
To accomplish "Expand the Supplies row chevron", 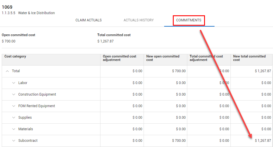I will point(14,118).
